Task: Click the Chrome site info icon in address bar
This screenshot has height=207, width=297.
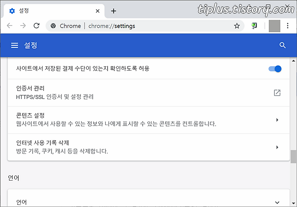Action: (53, 26)
